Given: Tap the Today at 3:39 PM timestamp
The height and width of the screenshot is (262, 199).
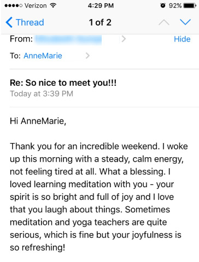Looking at the screenshot, I should (42, 94).
